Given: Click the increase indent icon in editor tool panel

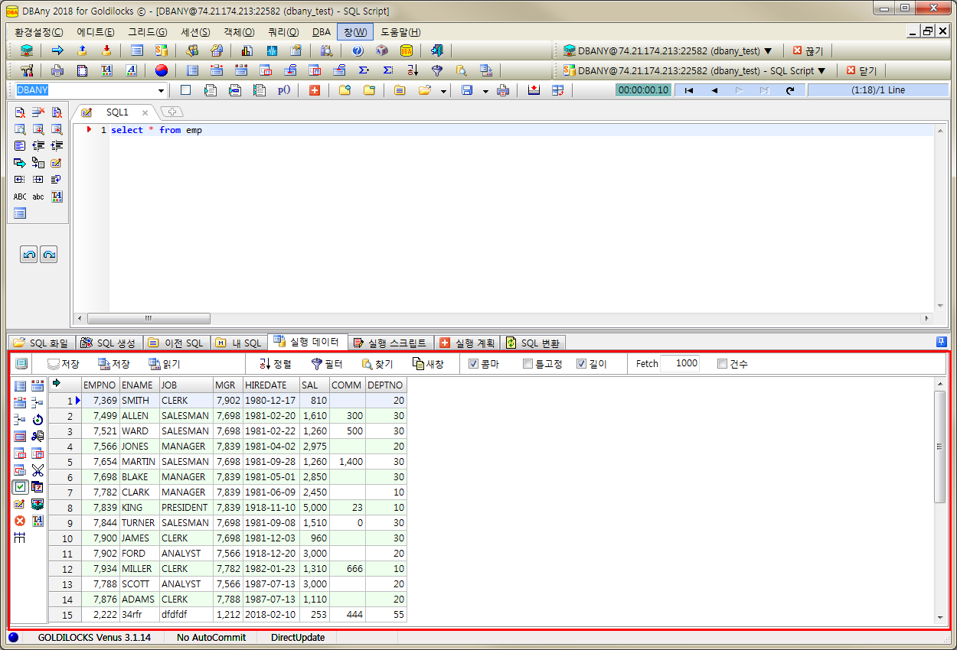Looking at the screenshot, I should 57,145.
